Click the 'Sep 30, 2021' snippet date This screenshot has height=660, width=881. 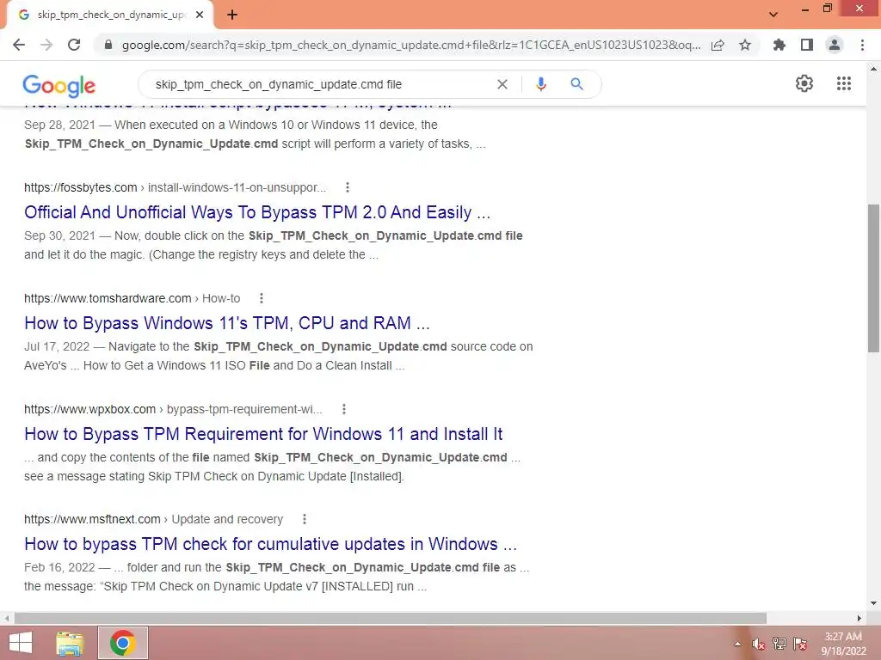[59, 235]
